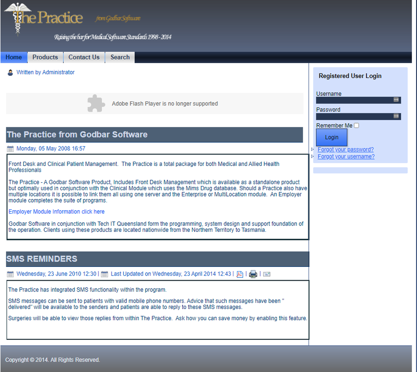Click the Username label
Screen dimensions: 417x372
coord(329,93)
